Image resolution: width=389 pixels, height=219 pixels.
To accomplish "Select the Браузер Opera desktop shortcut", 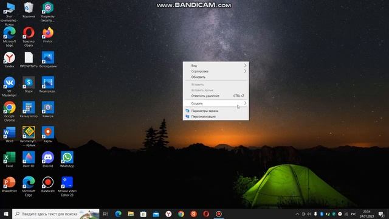I will pyautogui.click(x=29, y=36).
